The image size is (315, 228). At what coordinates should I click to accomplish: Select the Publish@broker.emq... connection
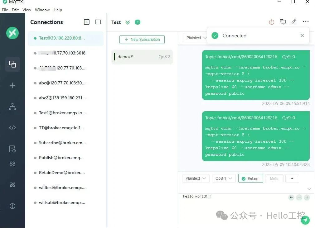tap(66, 158)
